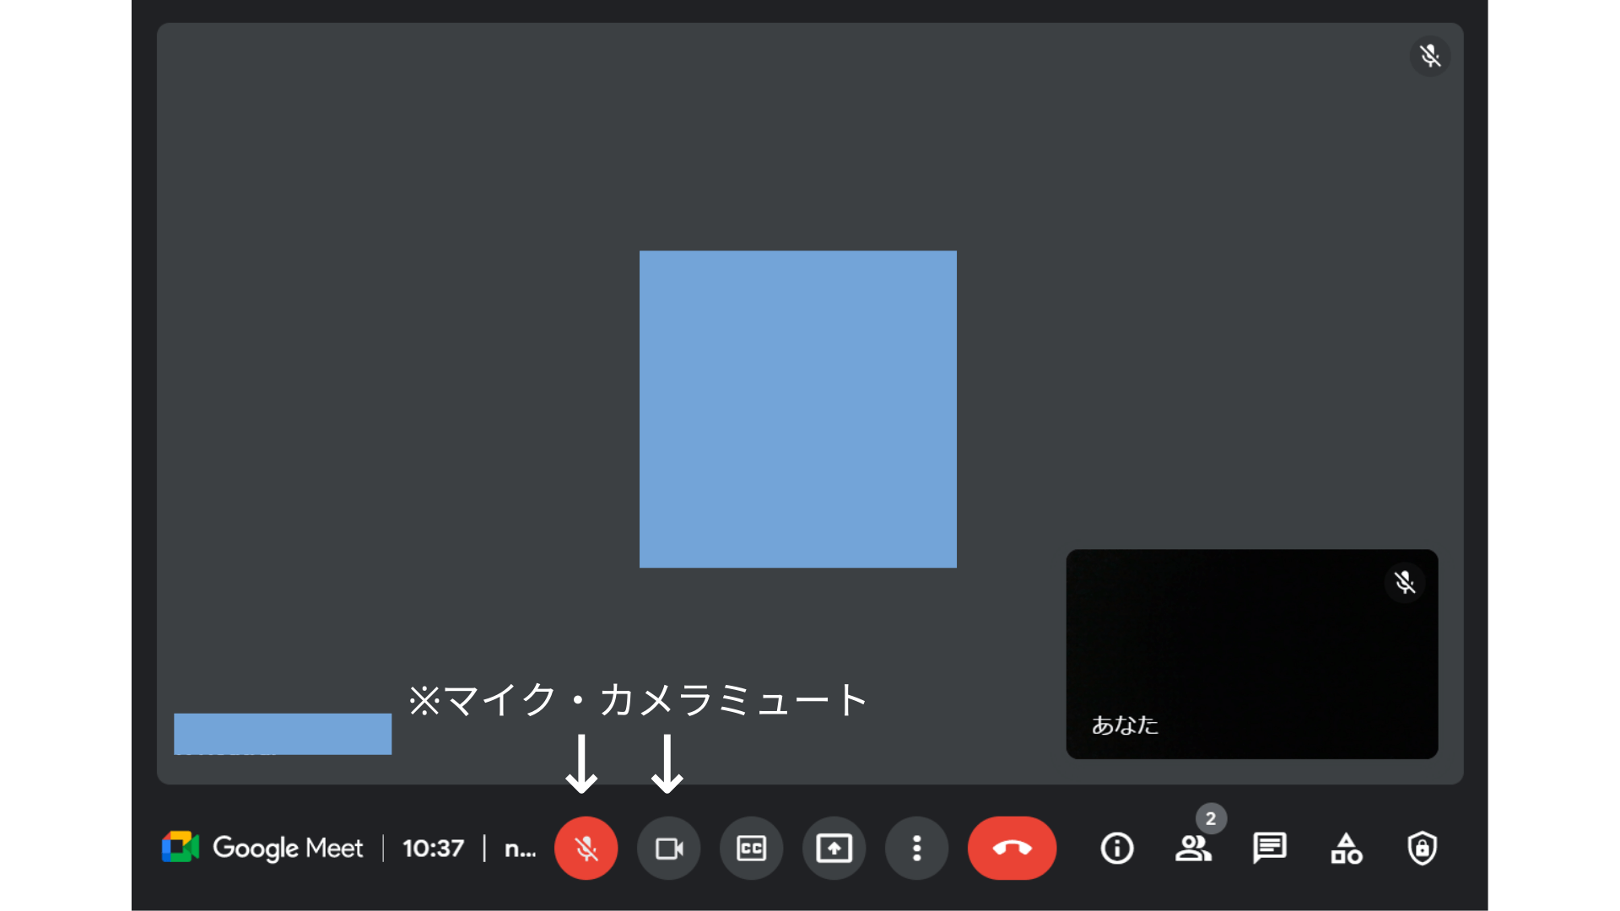The image size is (1620, 911).
Task: Expand the meeting name next to the clock
Action: 521,849
